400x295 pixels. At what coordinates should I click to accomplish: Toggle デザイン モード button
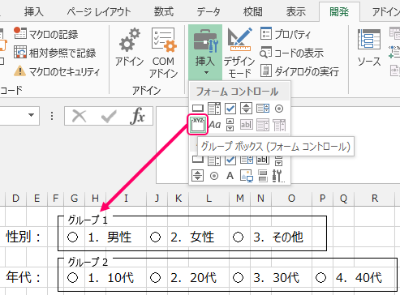click(x=239, y=53)
